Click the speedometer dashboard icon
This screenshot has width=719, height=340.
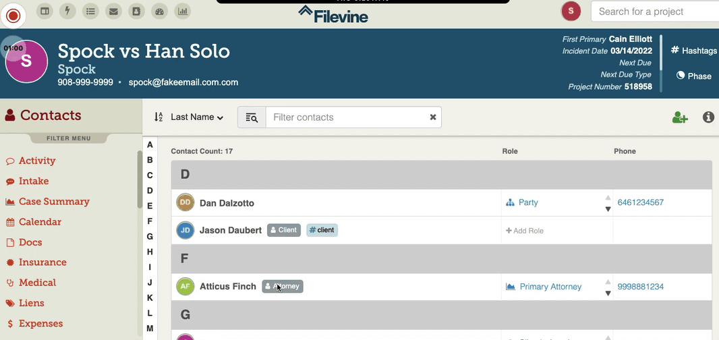coord(160,11)
